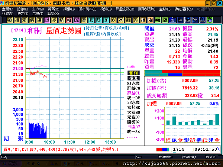Open the 檢視(V) view menu
This screenshot has height=167, width=223.
tap(8, 14)
